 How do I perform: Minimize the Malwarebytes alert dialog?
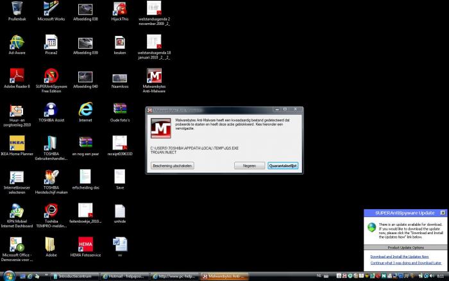click(x=276, y=110)
